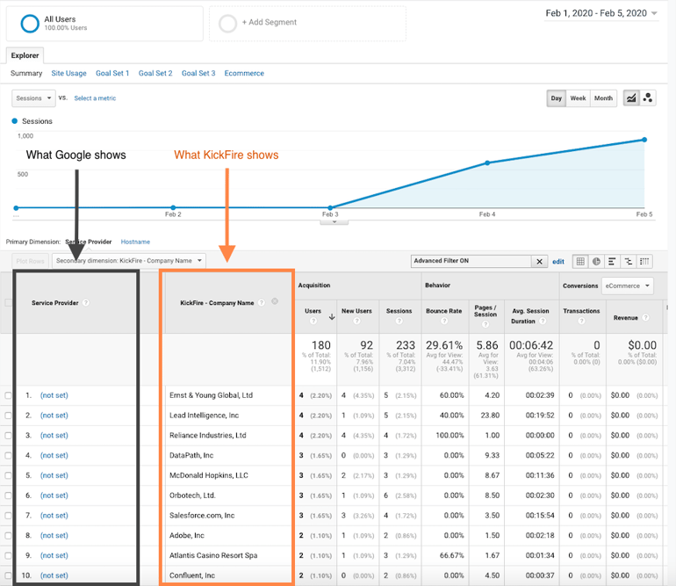676x586 pixels.
Task: Click the Feb 3 data point
Action: [x=330, y=208]
